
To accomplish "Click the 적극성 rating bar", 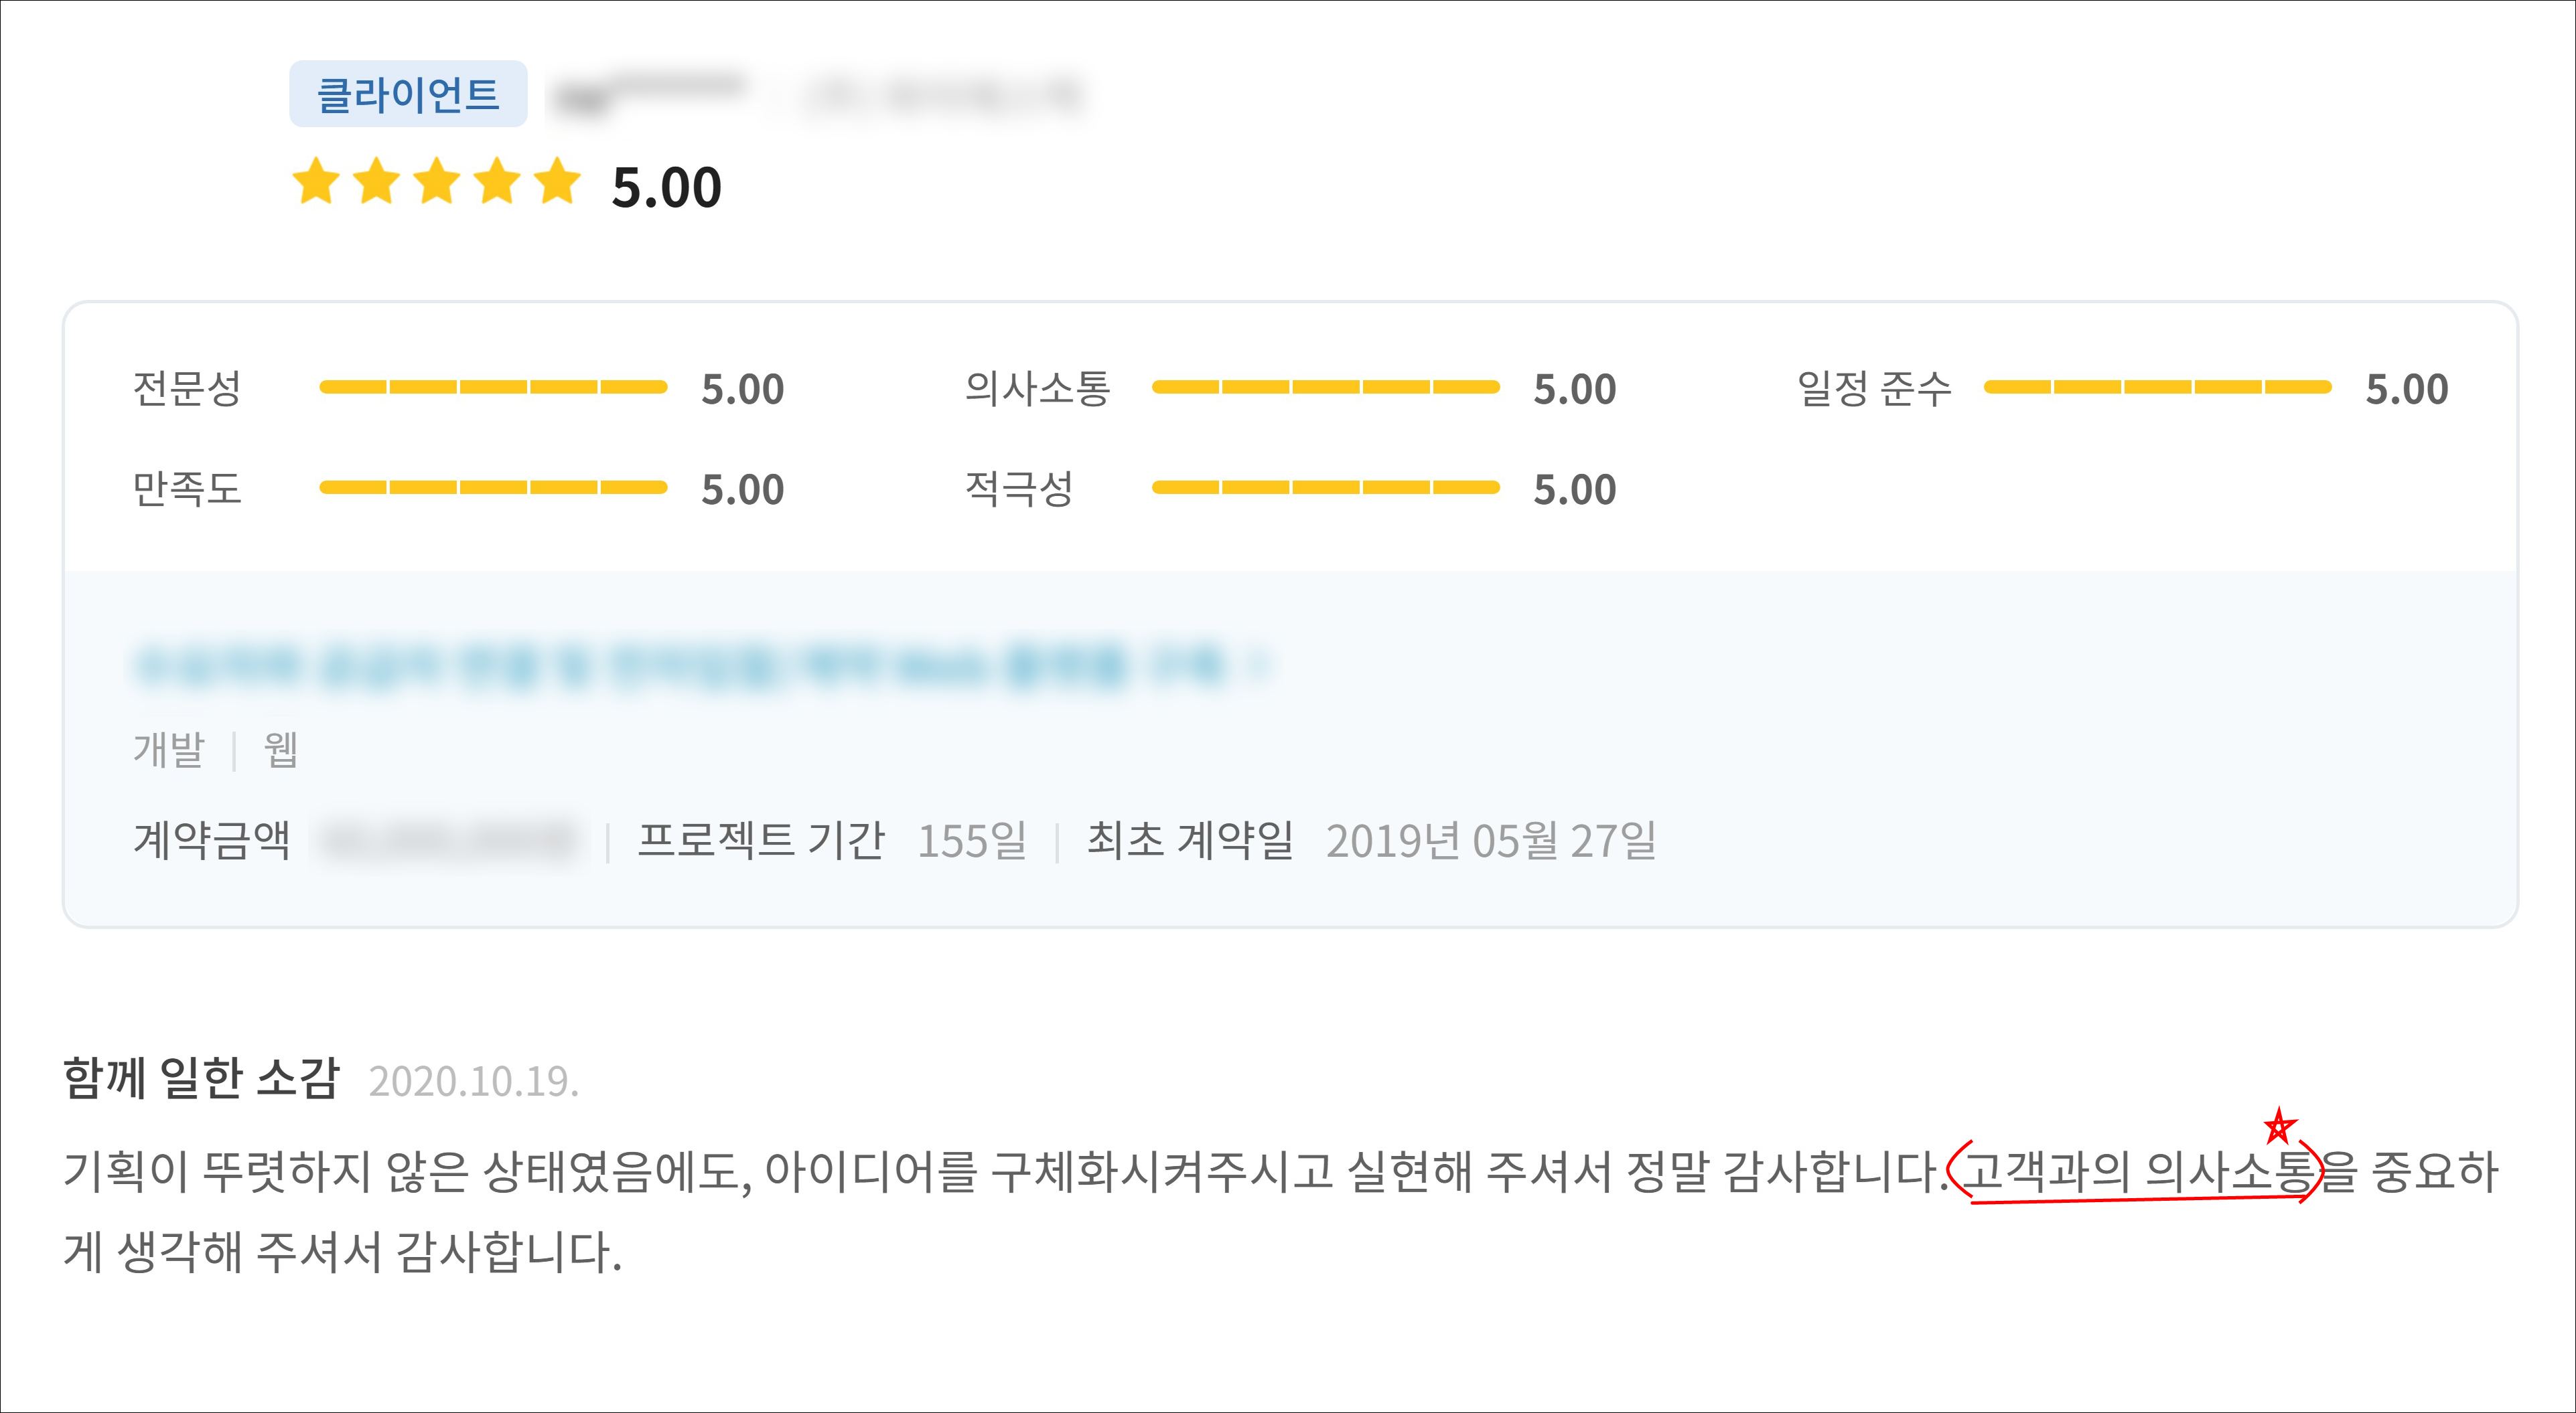I will click(1325, 488).
